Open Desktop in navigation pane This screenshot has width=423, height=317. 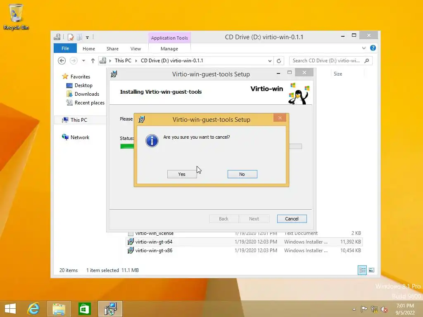click(x=83, y=85)
